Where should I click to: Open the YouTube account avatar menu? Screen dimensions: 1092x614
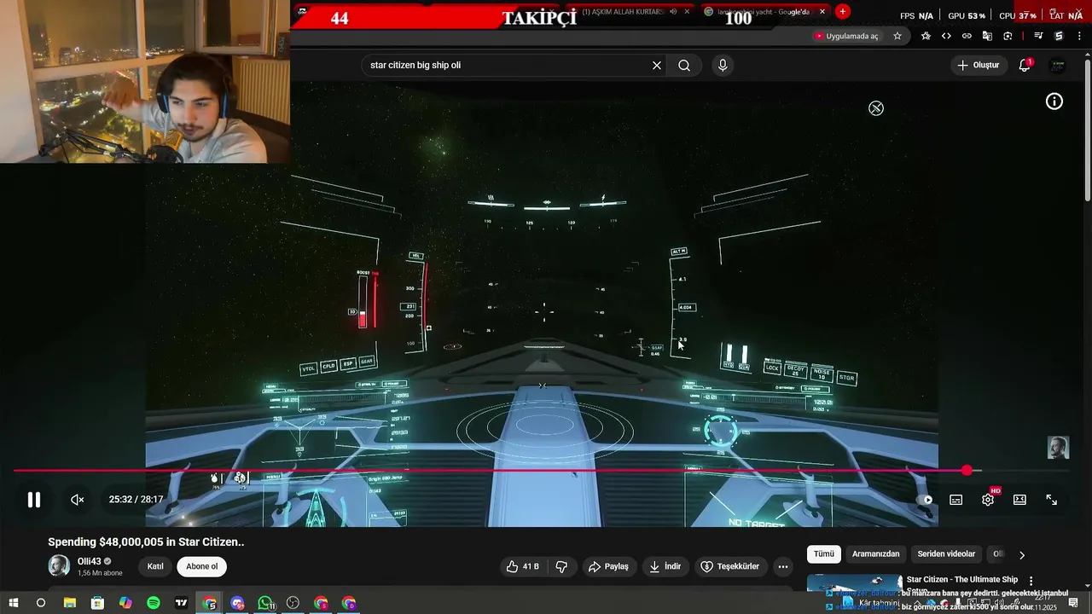click(1057, 66)
